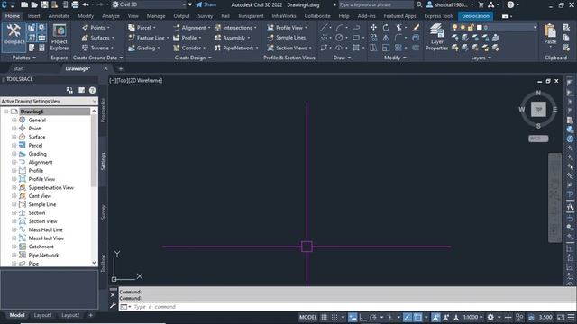
Task: Open Layer Properties manager
Action: 436,37
